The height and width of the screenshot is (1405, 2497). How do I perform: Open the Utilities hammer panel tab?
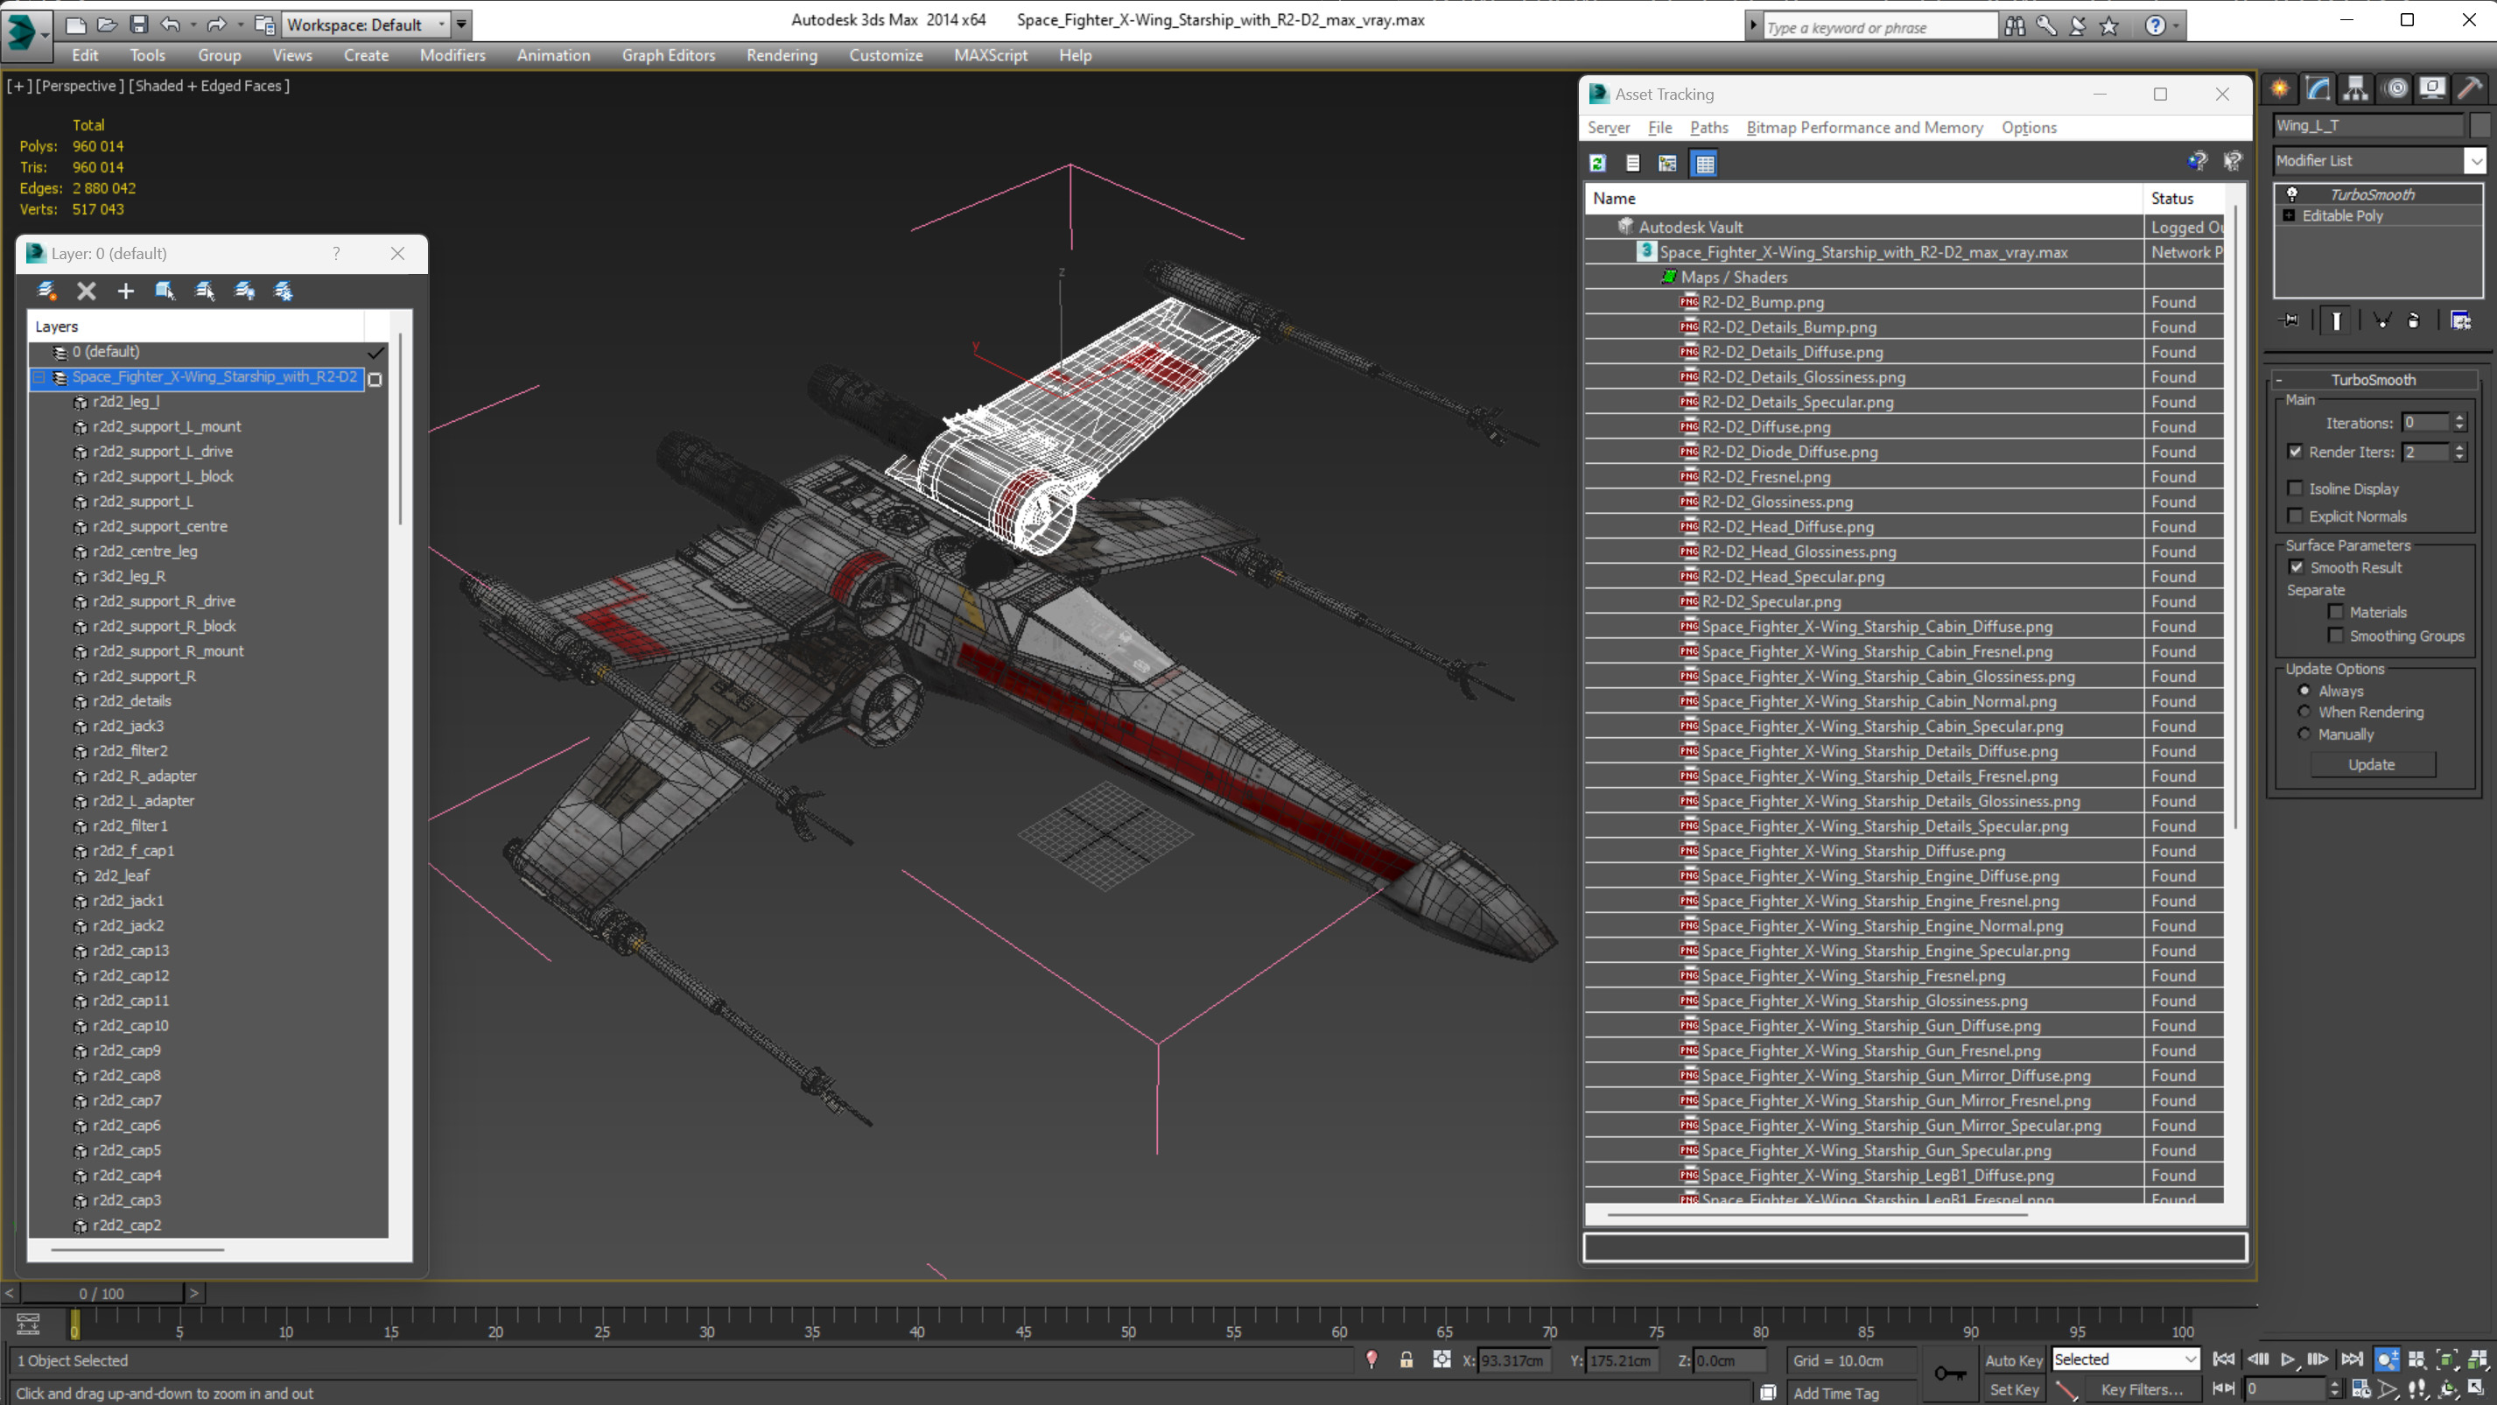(2470, 88)
